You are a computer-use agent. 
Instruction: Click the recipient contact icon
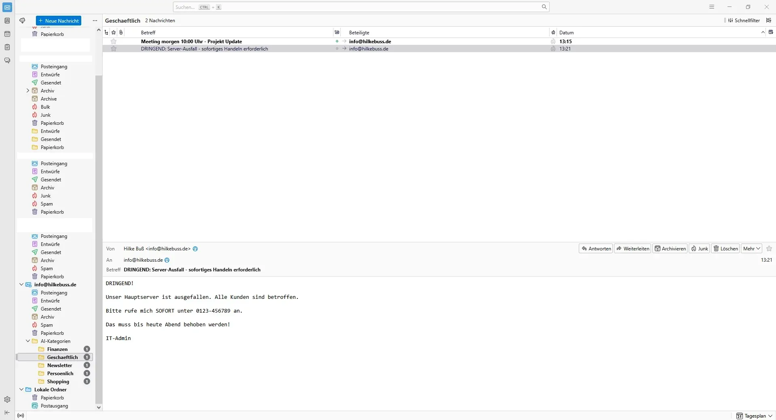click(167, 260)
